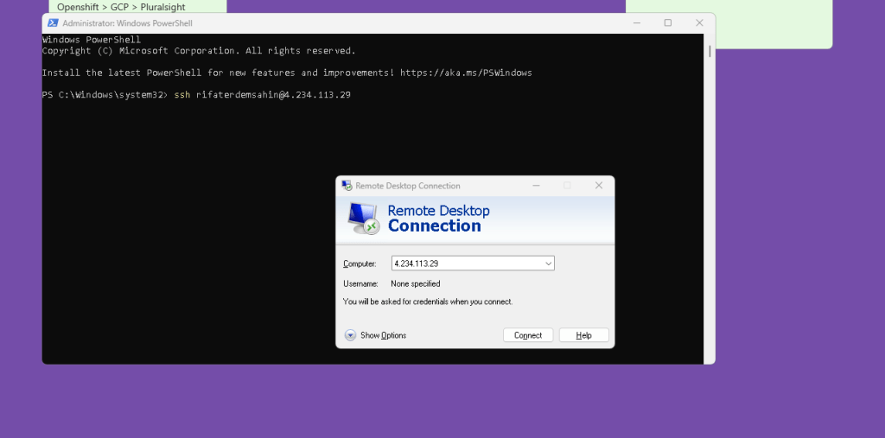Click the Copyright Microsoft Corporation line
This screenshot has width=885, height=438.
[x=199, y=51]
